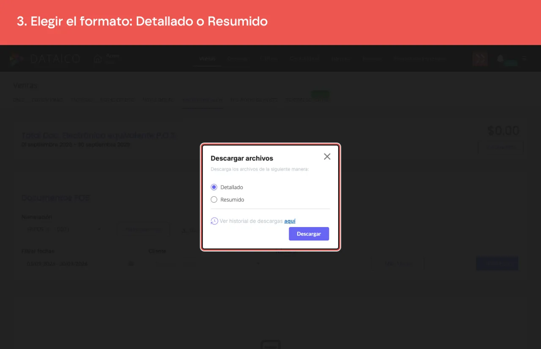Open the Ventas menu in the top navigation
This screenshot has height=349, width=541.
pyautogui.click(x=207, y=59)
